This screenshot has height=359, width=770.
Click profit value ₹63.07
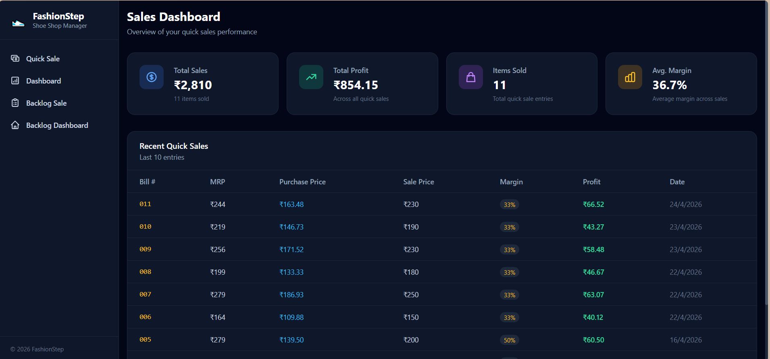tap(593, 294)
